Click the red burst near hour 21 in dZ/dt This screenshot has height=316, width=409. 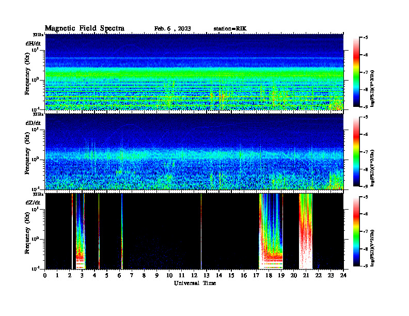click(x=306, y=231)
